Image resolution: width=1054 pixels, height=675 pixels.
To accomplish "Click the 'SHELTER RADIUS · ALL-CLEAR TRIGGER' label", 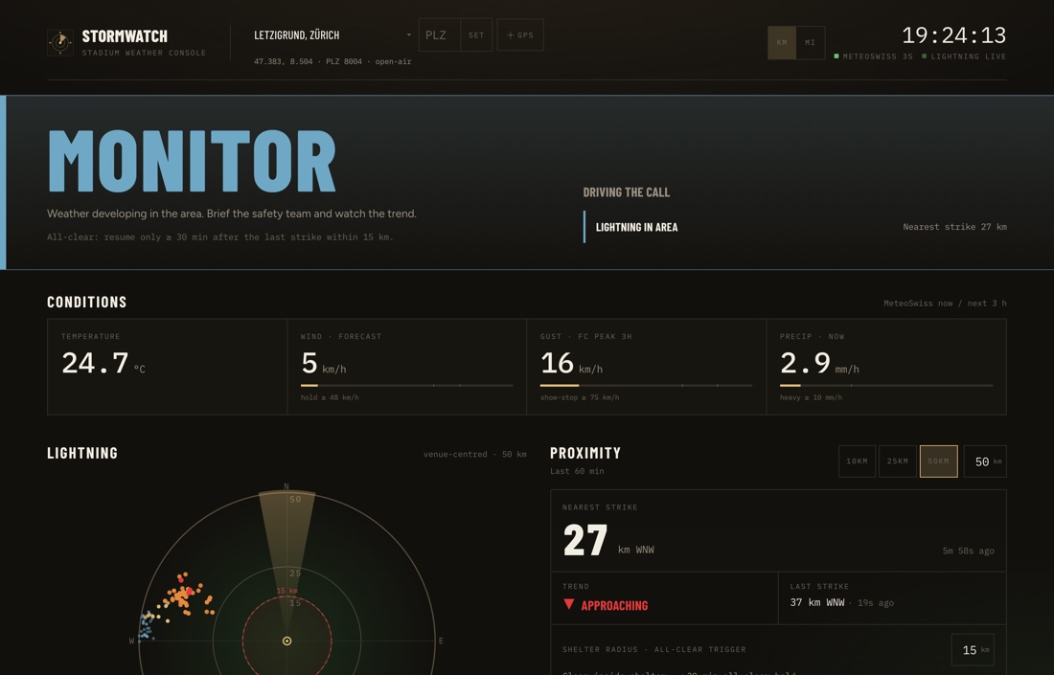I will point(654,649).
